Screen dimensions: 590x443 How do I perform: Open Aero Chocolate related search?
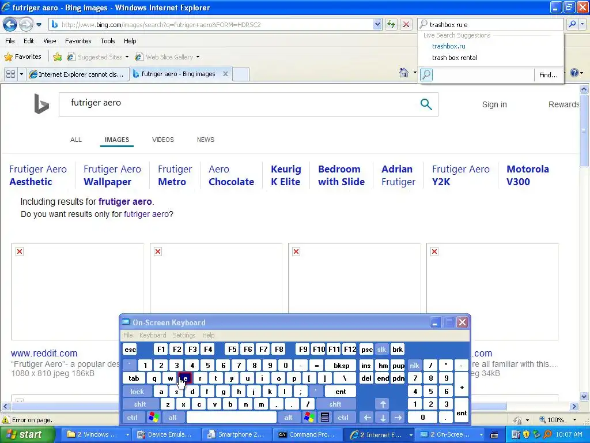[x=231, y=175]
